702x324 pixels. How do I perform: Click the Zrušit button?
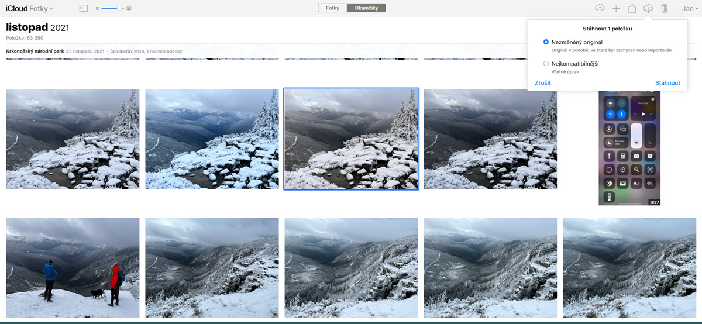point(542,83)
